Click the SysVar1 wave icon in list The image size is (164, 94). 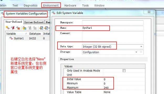pyautogui.click(x=11, y=38)
